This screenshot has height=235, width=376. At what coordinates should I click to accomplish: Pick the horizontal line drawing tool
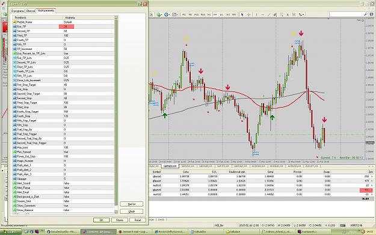262,14
